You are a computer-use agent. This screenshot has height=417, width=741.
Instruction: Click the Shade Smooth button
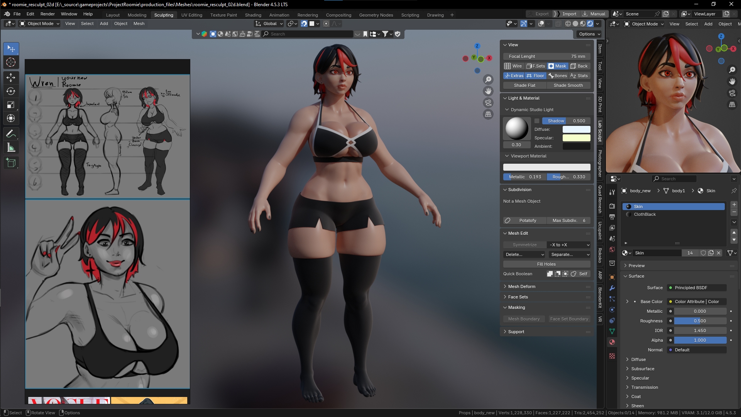pos(568,85)
